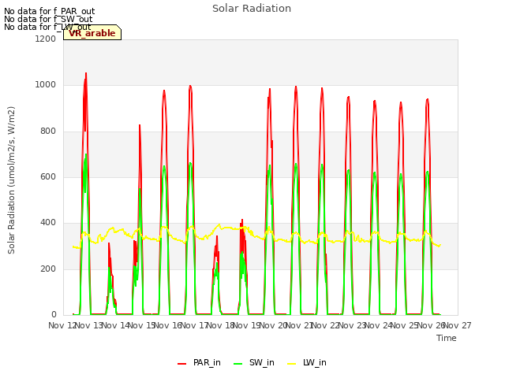
Task: Click the 1200 y-axis tick label
Action: (x=46, y=39)
